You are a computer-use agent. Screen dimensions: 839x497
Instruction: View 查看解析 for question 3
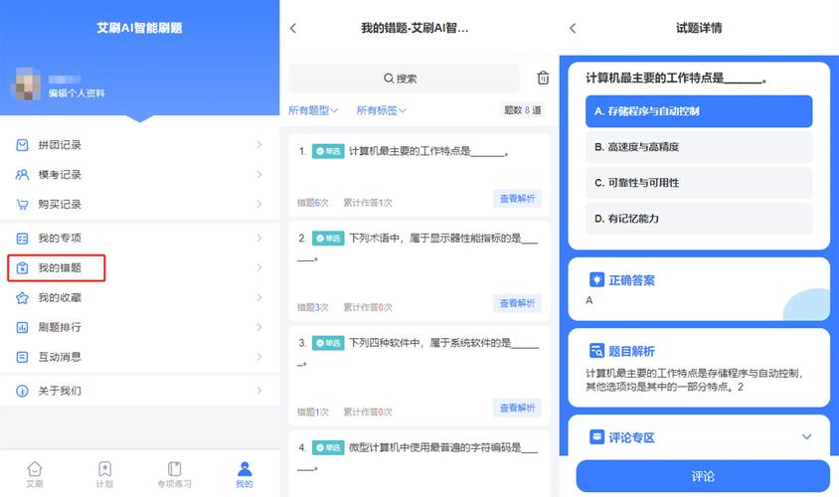pos(517,409)
